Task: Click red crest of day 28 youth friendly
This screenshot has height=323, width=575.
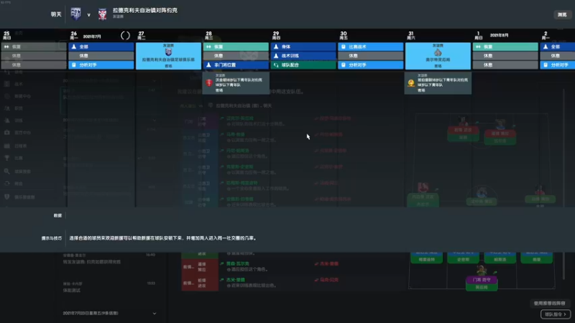Action: tap(209, 83)
